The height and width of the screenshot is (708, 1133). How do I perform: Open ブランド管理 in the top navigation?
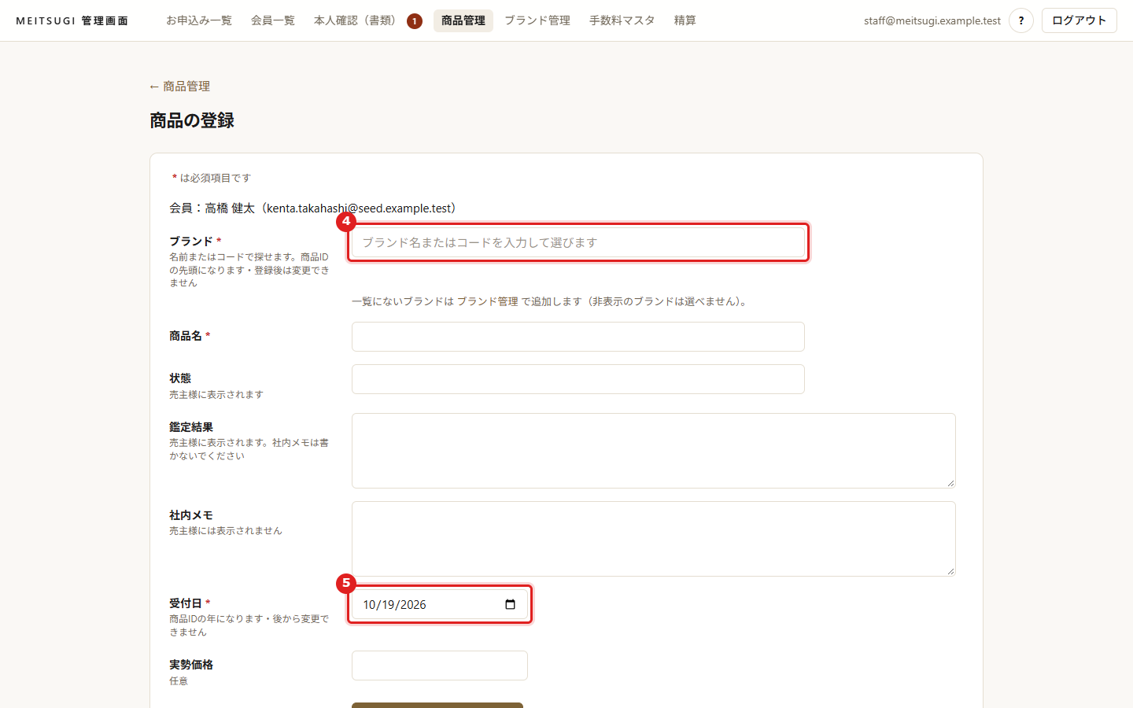(x=537, y=20)
